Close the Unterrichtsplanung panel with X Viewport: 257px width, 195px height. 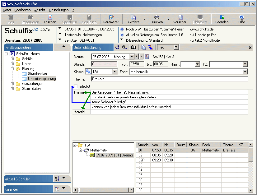(x=250, y=48)
